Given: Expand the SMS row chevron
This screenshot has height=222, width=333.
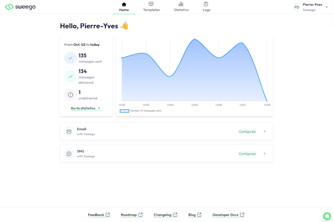Looking at the screenshot, I should (x=265, y=154).
